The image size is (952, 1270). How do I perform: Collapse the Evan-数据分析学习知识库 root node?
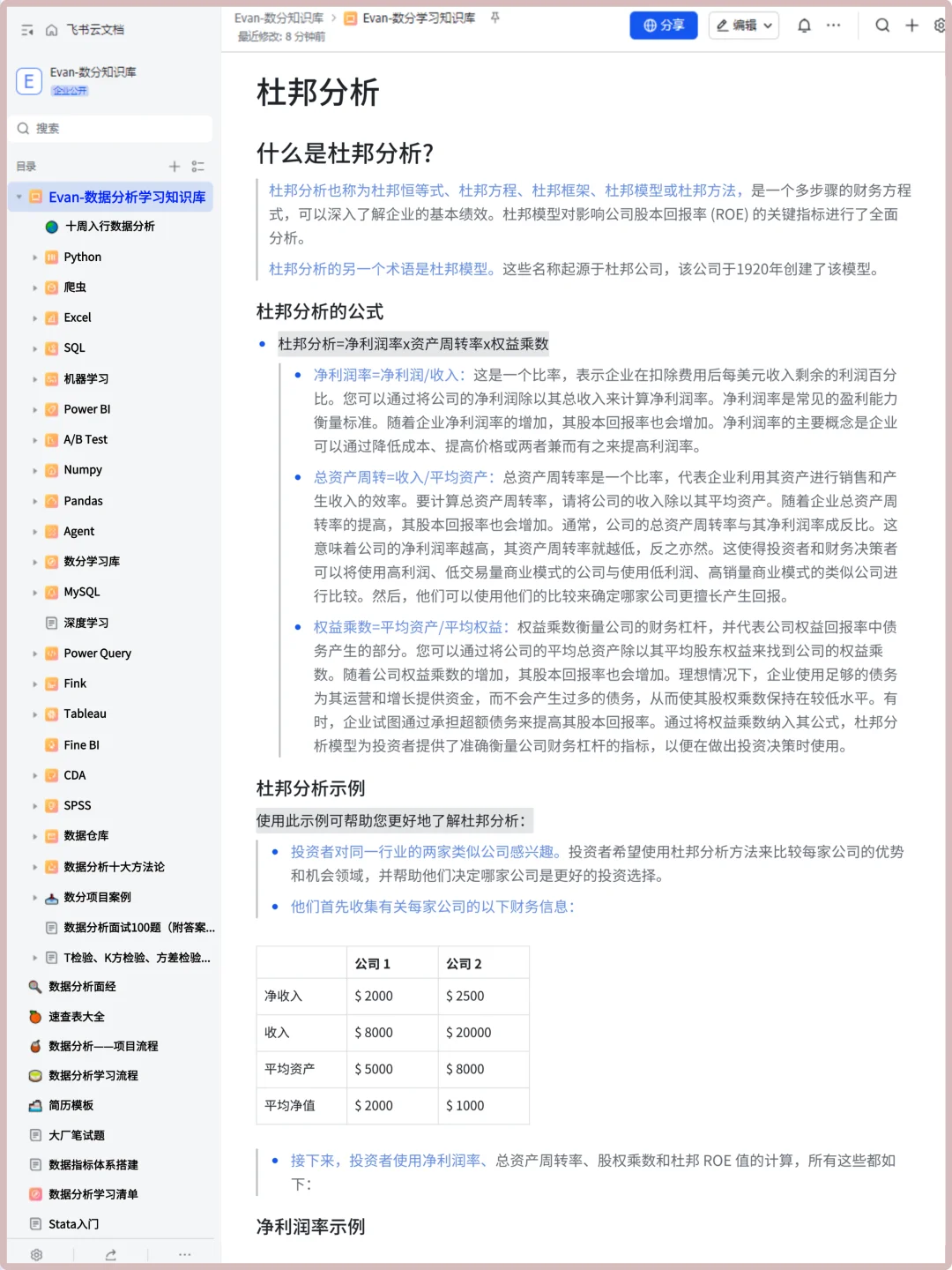point(19,197)
